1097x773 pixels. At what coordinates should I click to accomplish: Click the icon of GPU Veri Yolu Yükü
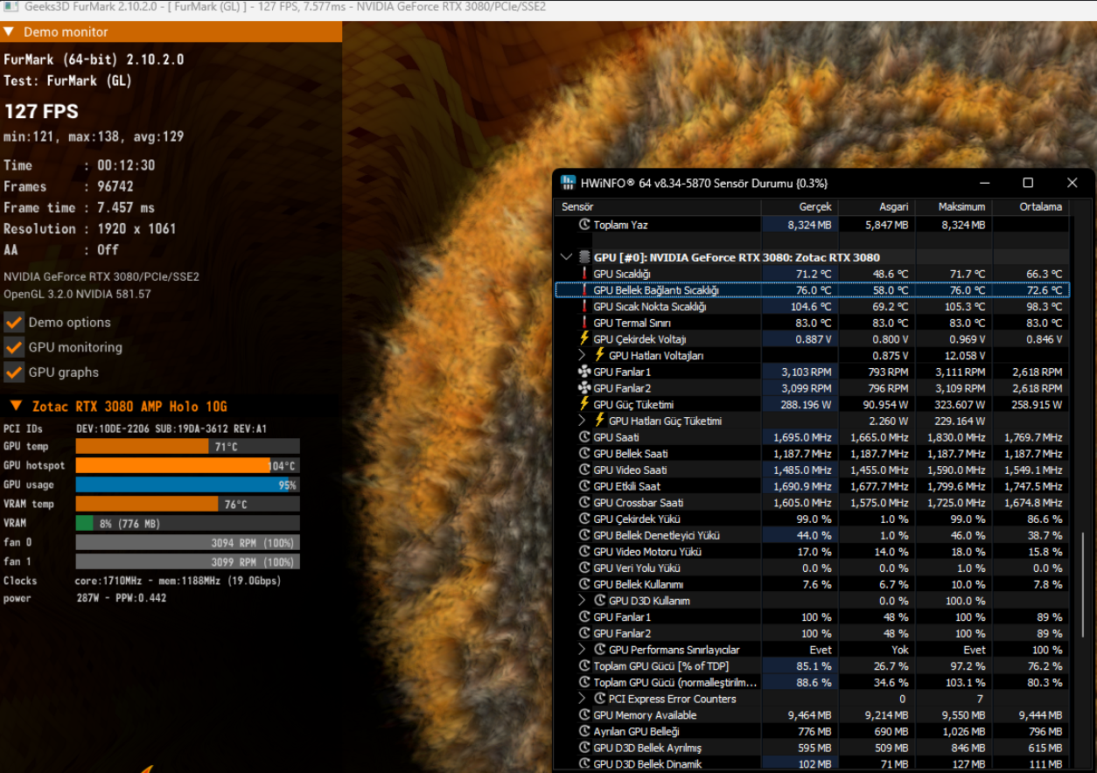pyautogui.click(x=584, y=568)
